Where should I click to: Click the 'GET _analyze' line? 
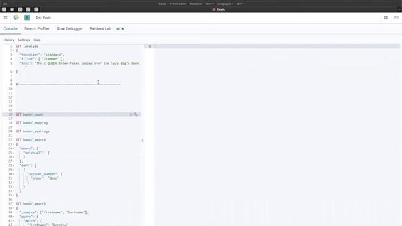tap(27, 46)
